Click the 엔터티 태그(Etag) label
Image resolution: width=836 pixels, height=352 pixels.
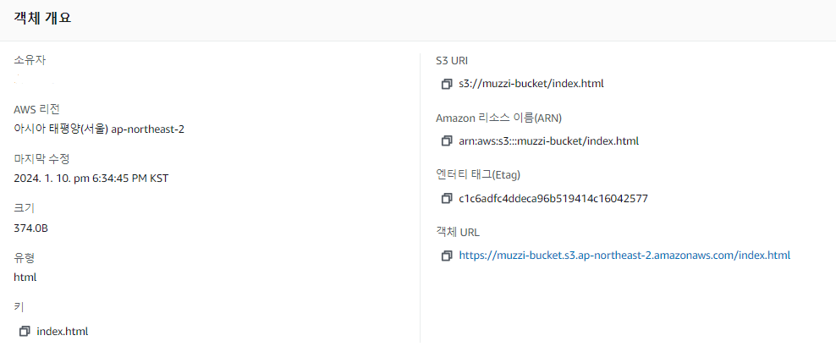tap(478, 174)
